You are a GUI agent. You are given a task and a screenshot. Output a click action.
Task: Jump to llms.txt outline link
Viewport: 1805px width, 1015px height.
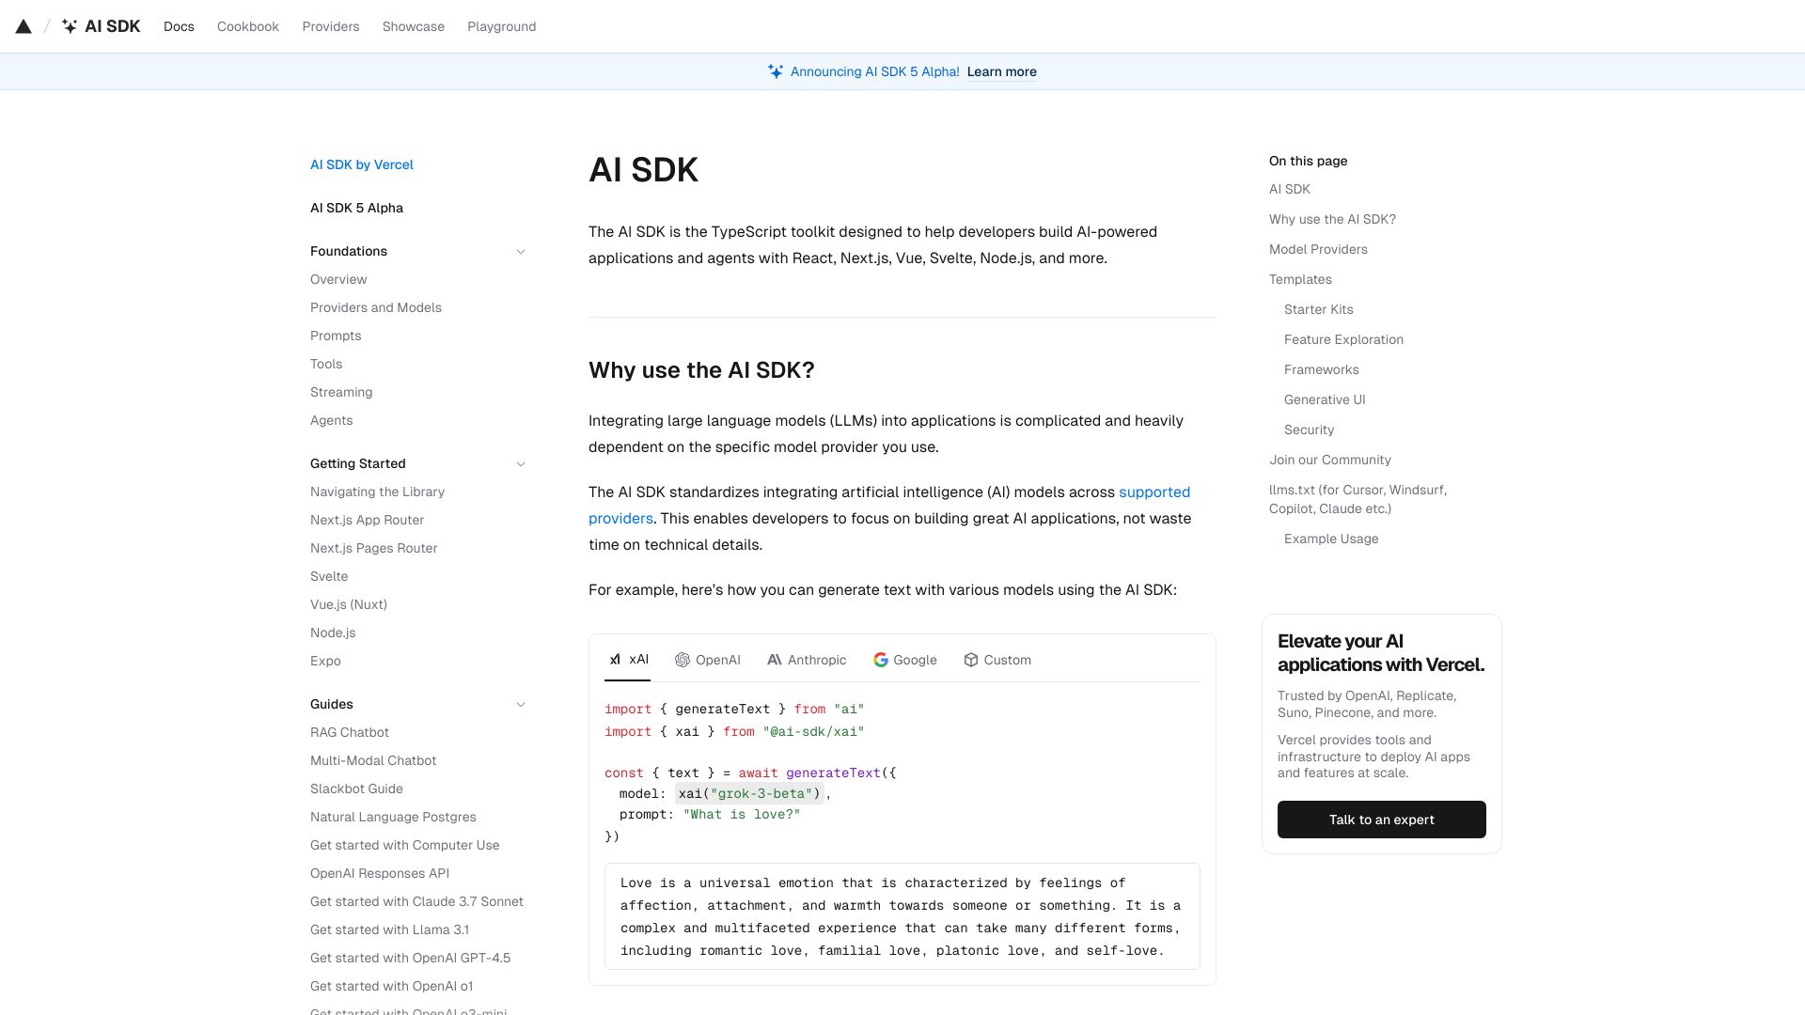click(1358, 499)
